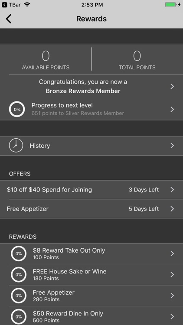Tap progress ring beside Progress to next level
The image size is (183, 325).
tap(17, 109)
